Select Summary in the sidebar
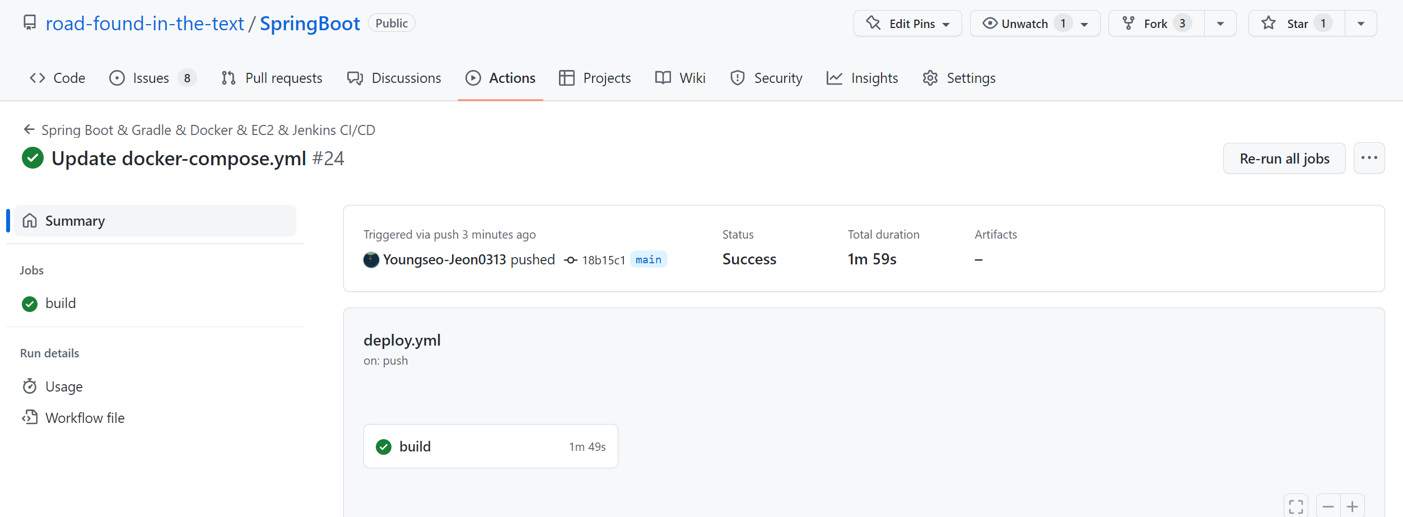This screenshot has width=1403, height=517. (x=155, y=221)
